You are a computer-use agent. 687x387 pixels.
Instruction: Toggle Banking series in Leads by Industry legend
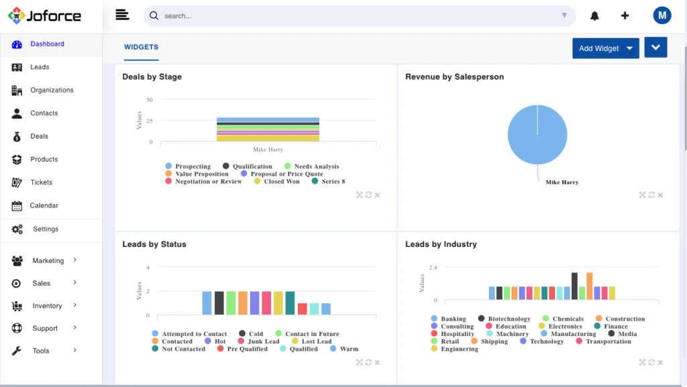(x=453, y=319)
